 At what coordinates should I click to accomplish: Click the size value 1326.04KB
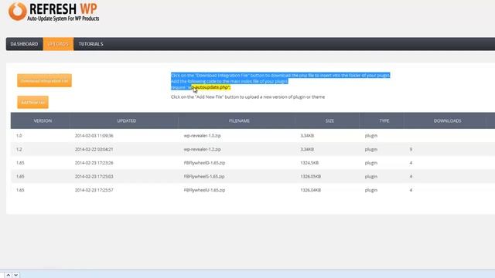[311, 190]
